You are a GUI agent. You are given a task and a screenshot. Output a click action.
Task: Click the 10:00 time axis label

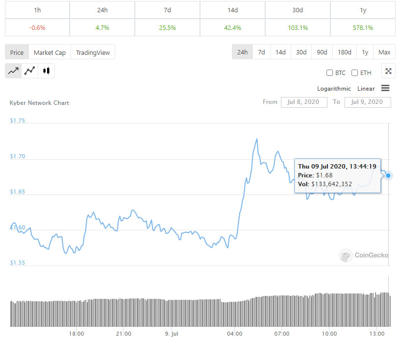(329, 334)
